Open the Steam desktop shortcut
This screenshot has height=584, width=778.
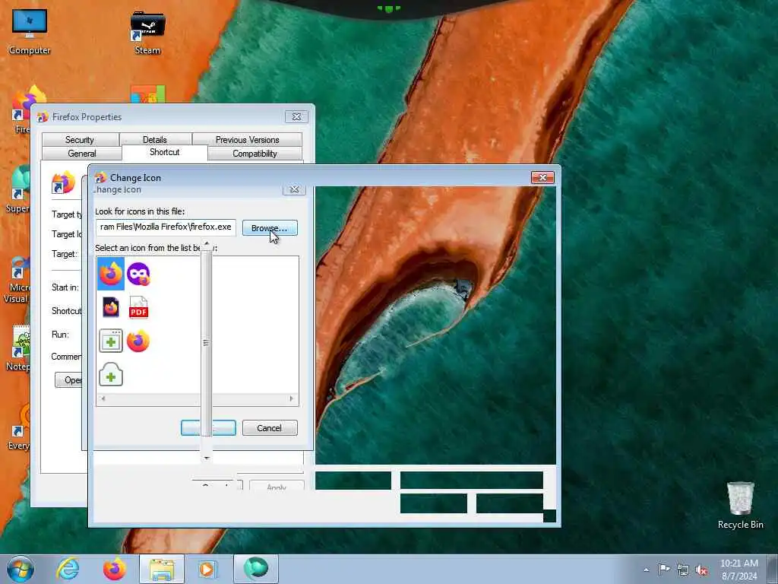pos(147,33)
